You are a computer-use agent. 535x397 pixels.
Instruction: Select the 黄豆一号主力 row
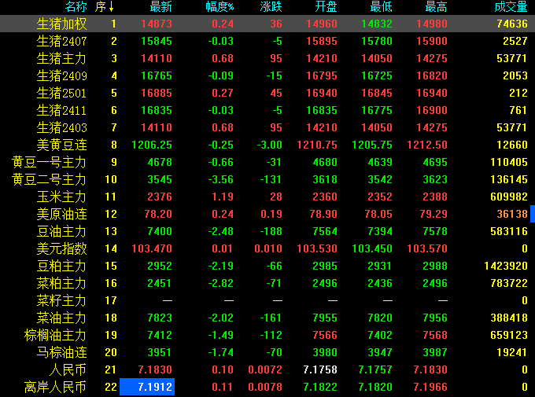(x=267, y=162)
